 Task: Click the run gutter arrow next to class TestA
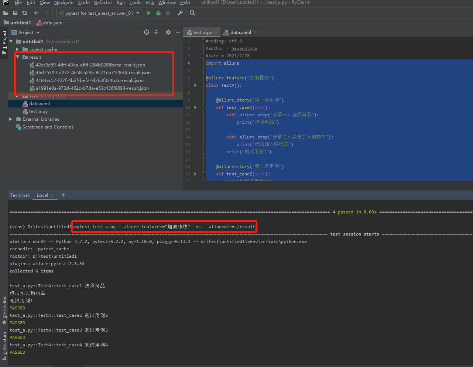coord(195,85)
